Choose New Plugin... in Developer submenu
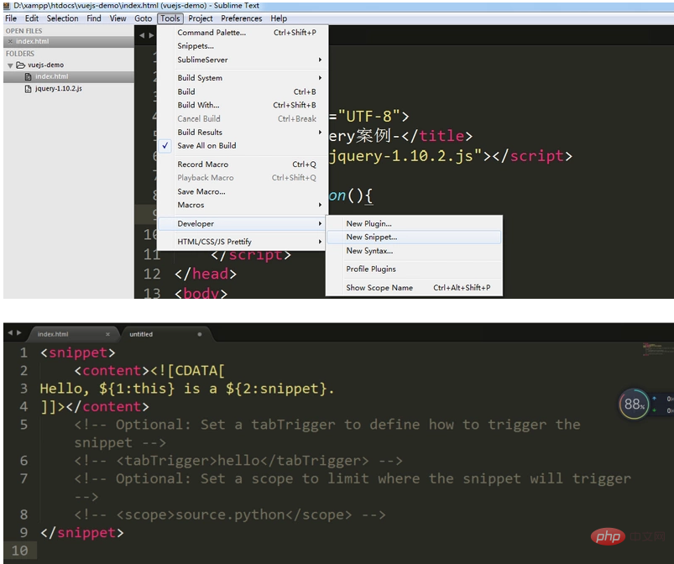The image size is (674, 564). (x=414, y=223)
